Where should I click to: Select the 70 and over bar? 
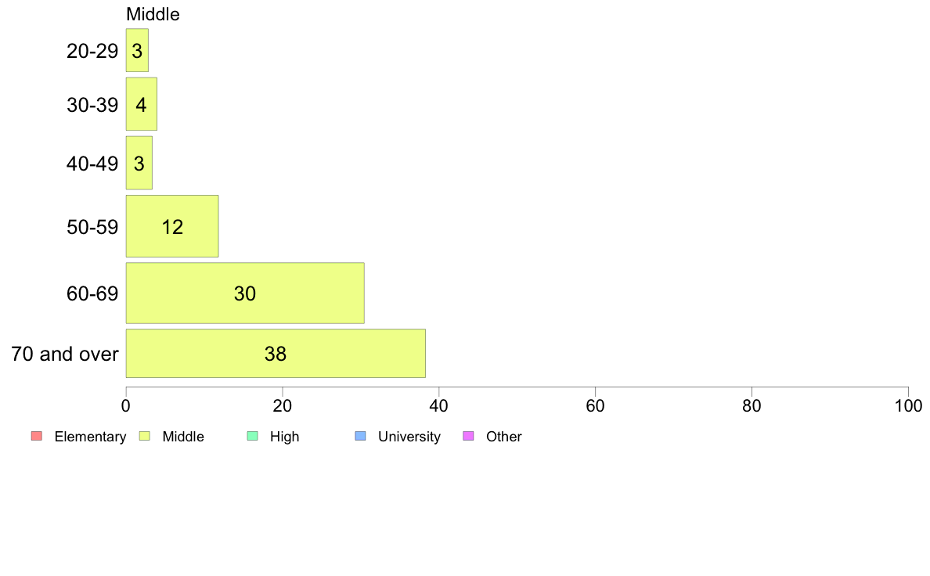click(x=276, y=354)
